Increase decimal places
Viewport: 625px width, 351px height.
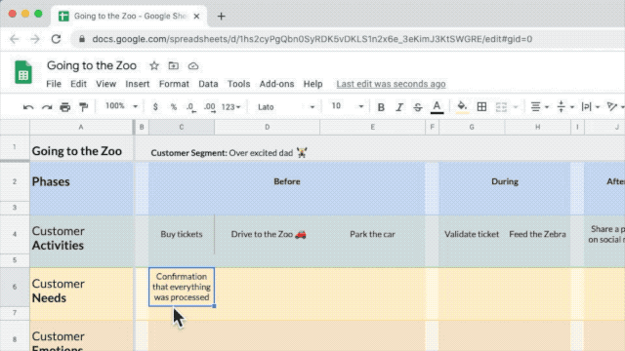pyautogui.click(x=209, y=107)
